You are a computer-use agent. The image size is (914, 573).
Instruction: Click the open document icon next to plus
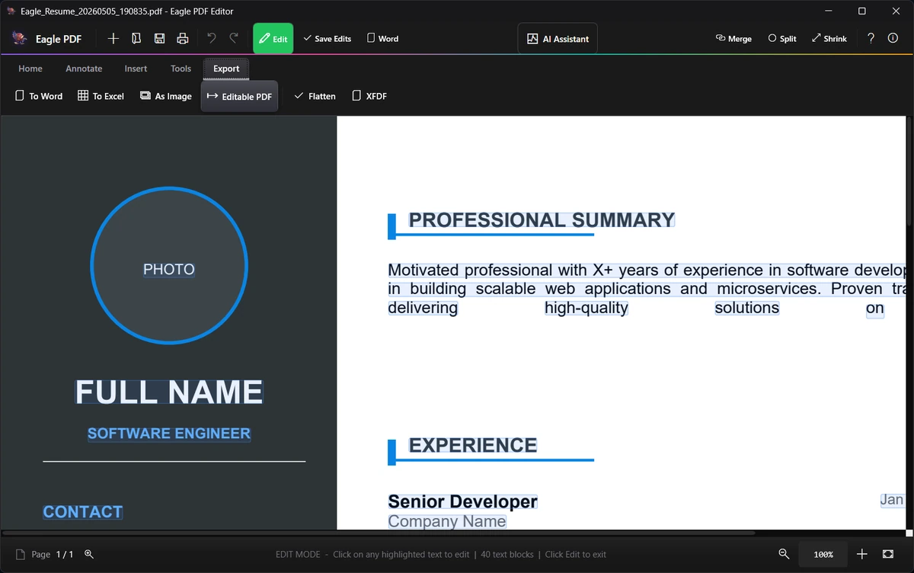click(x=136, y=38)
